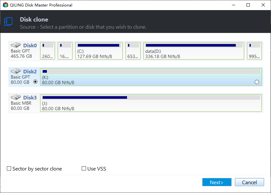This screenshot has width=271, height=193.
Task: Click the Next> button
Action: pyautogui.click(x=217, y=182)
